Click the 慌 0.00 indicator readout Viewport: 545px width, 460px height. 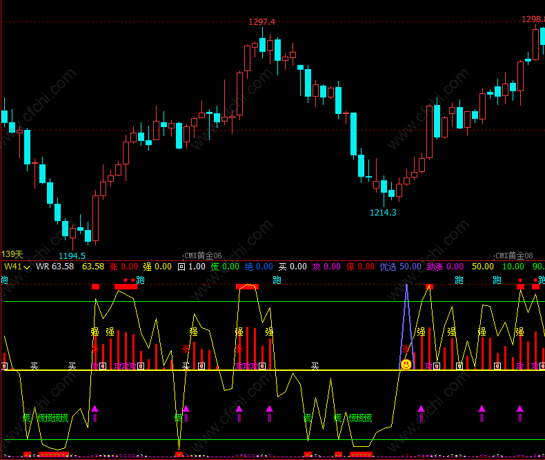tap(225, 267)
